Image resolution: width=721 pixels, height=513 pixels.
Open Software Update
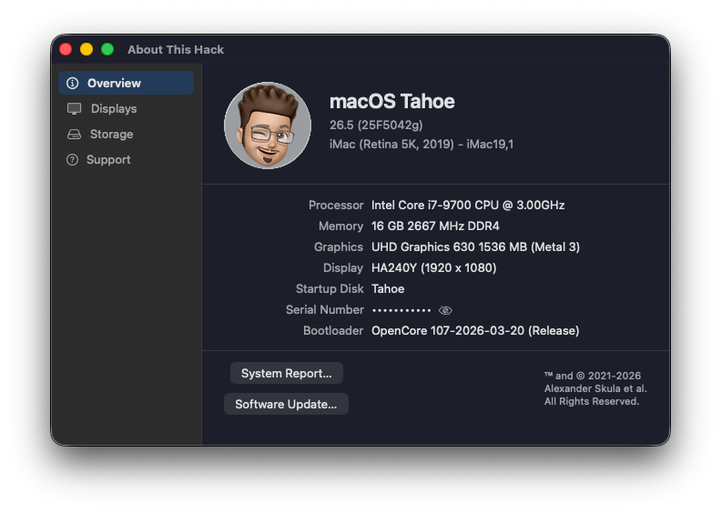[286, 404]
